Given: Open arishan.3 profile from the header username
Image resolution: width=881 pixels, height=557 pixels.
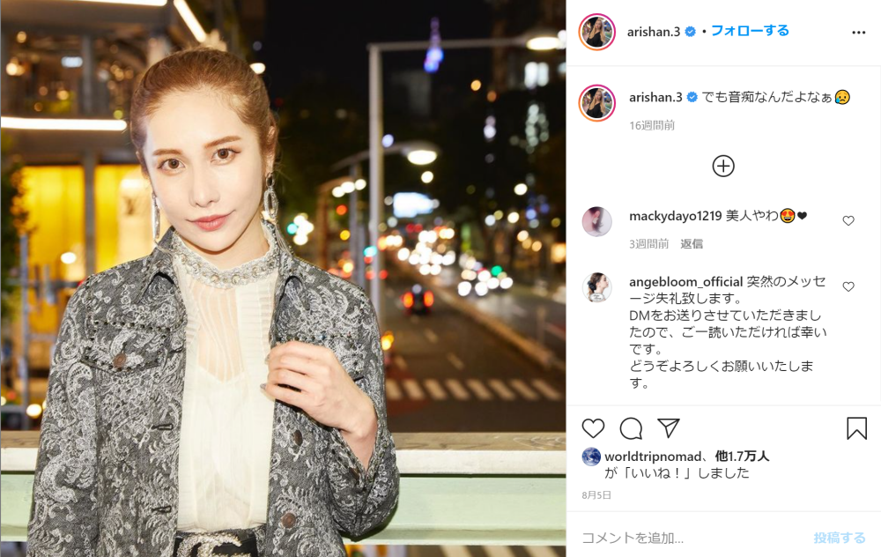Looking at the screenshot, I should (x=654, y=32).
